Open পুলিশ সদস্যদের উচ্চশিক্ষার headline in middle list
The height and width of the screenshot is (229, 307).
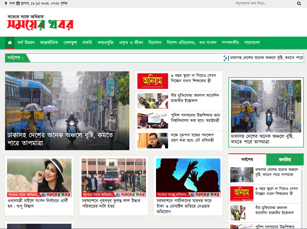(196, 118)
